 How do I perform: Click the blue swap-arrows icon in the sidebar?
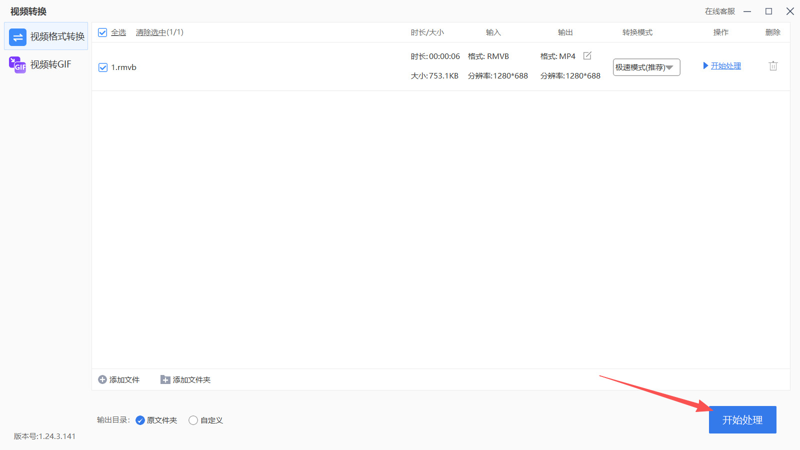click(x=17, y=36)
